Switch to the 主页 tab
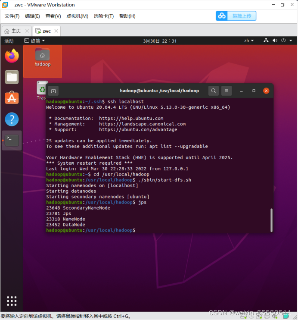Image resolution: width=298 pixels, height=320 pixels. click(x=16, y=31)
